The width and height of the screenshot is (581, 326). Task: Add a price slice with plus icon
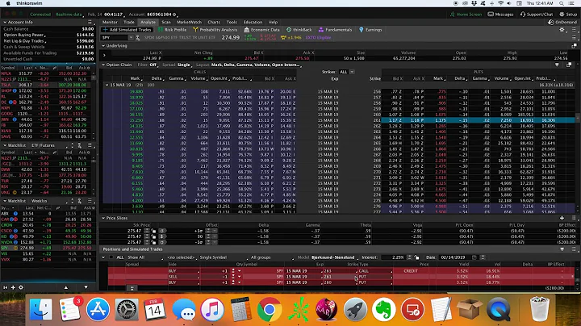click(x=562, y=218)
